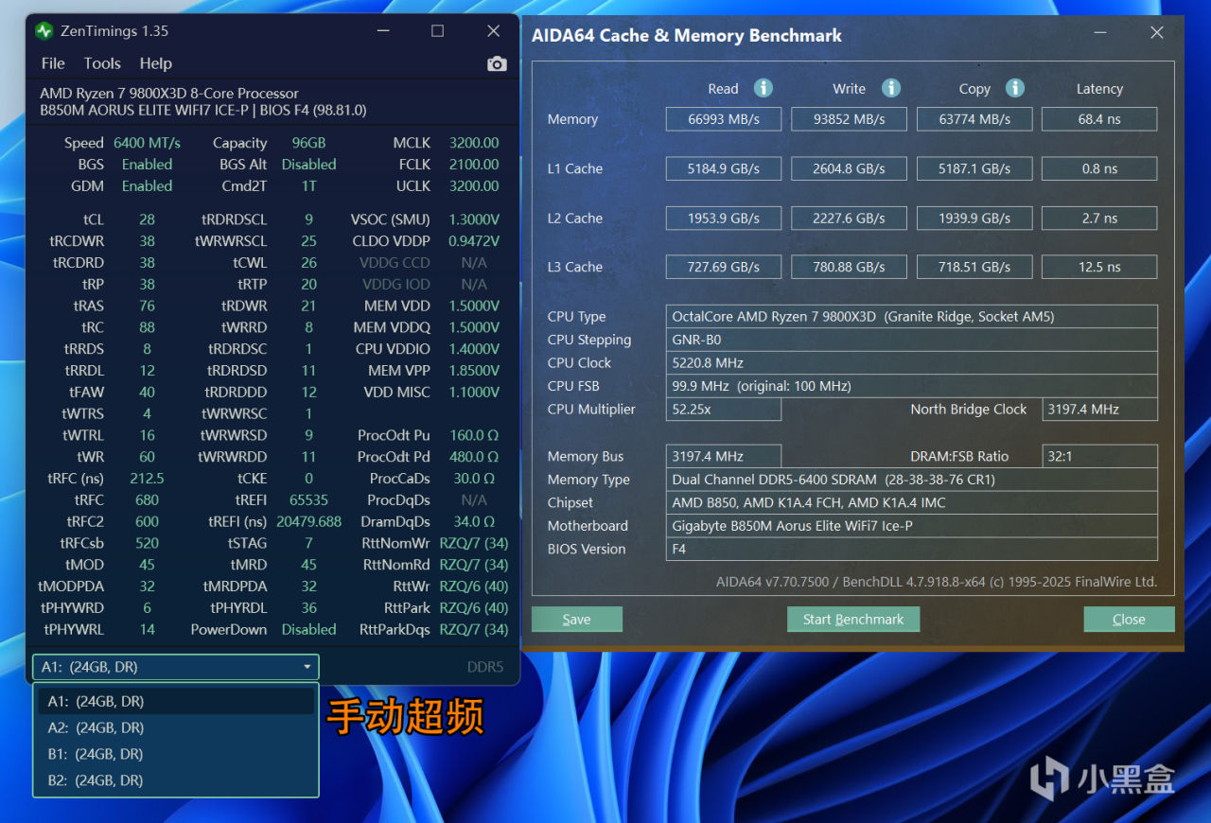Screen dimensions: 1211x823
Task: Click the CPU Stepping field GNR-B0
Action: 912,340
